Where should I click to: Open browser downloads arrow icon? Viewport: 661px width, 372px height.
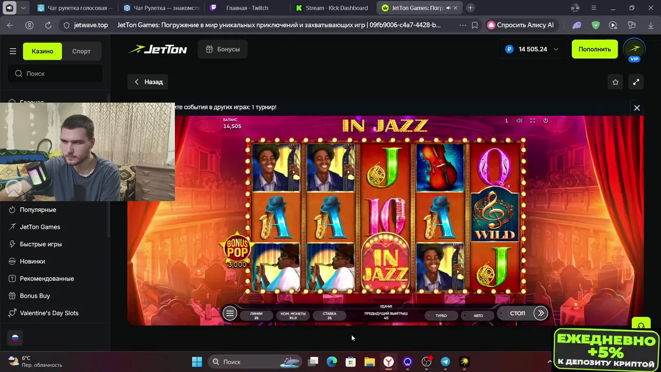click(x=650, y=25)
